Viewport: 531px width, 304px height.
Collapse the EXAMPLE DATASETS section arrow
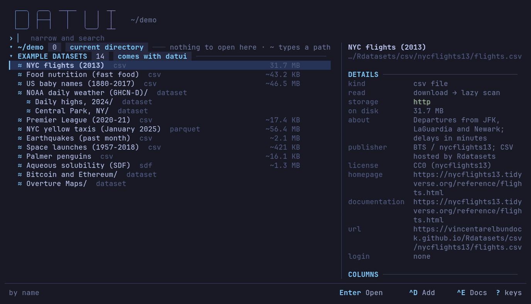click(x=11, y=56)
